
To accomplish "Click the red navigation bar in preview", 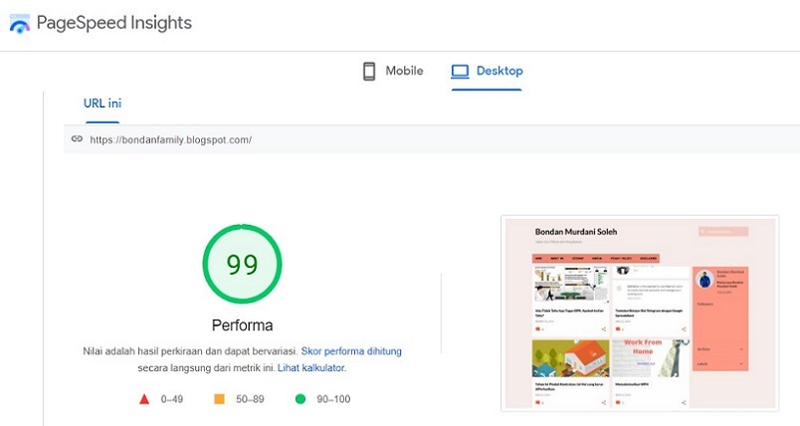I will click(596, 258).
